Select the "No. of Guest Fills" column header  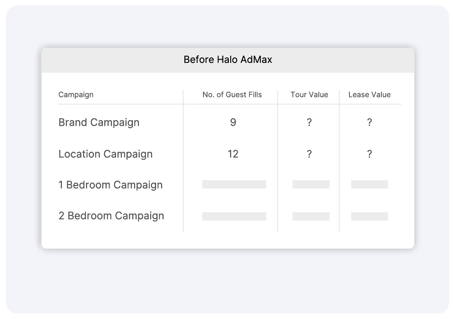(232, 94)
